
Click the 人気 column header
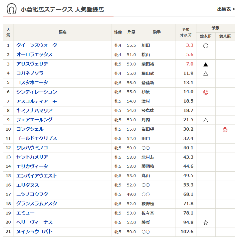click(8, 32)
